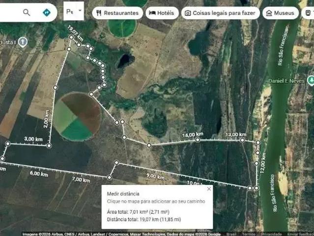Click the 6,00 km distance label
This screenshot has height=236, width=314.
click(x=39, y=174)
